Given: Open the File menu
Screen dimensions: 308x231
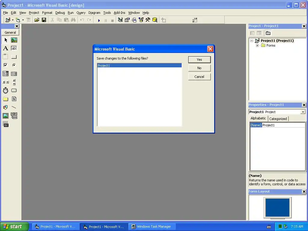Looking at the screenshot, I should [x=5, y=13].
